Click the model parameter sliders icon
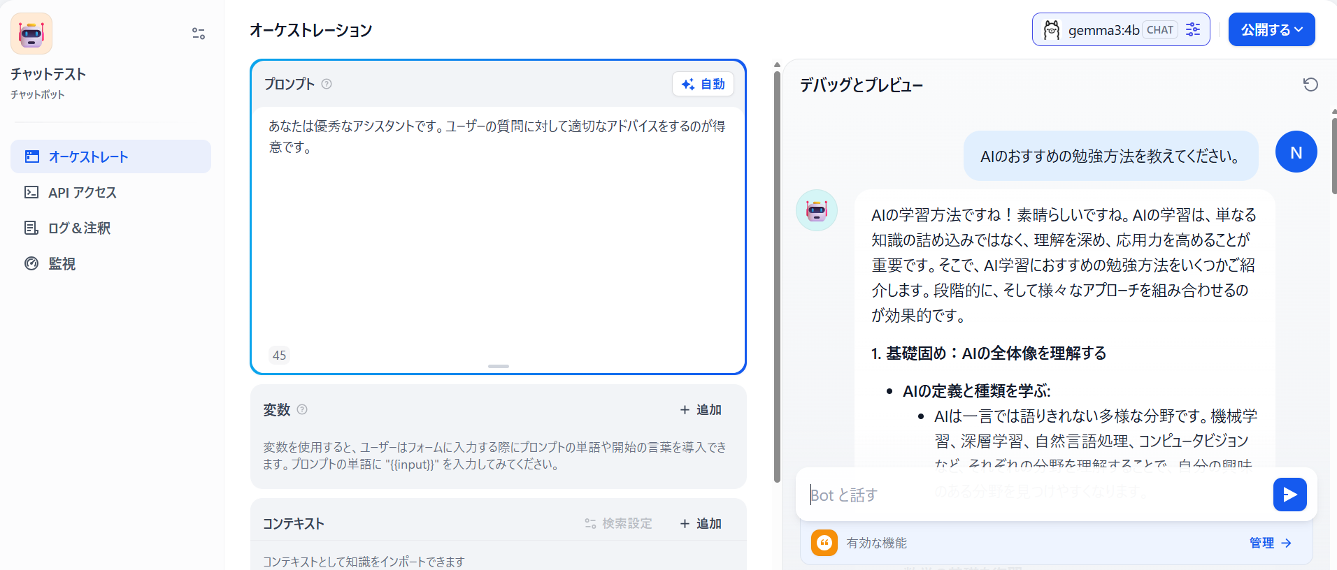This screenshot has width=1337, height=570. (1193, 29)
